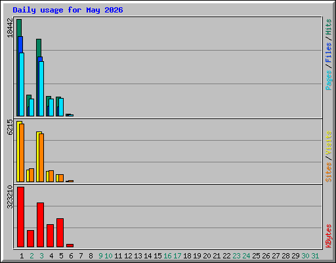
Task: Click the day label 4
Action: (x=51, y=256)
